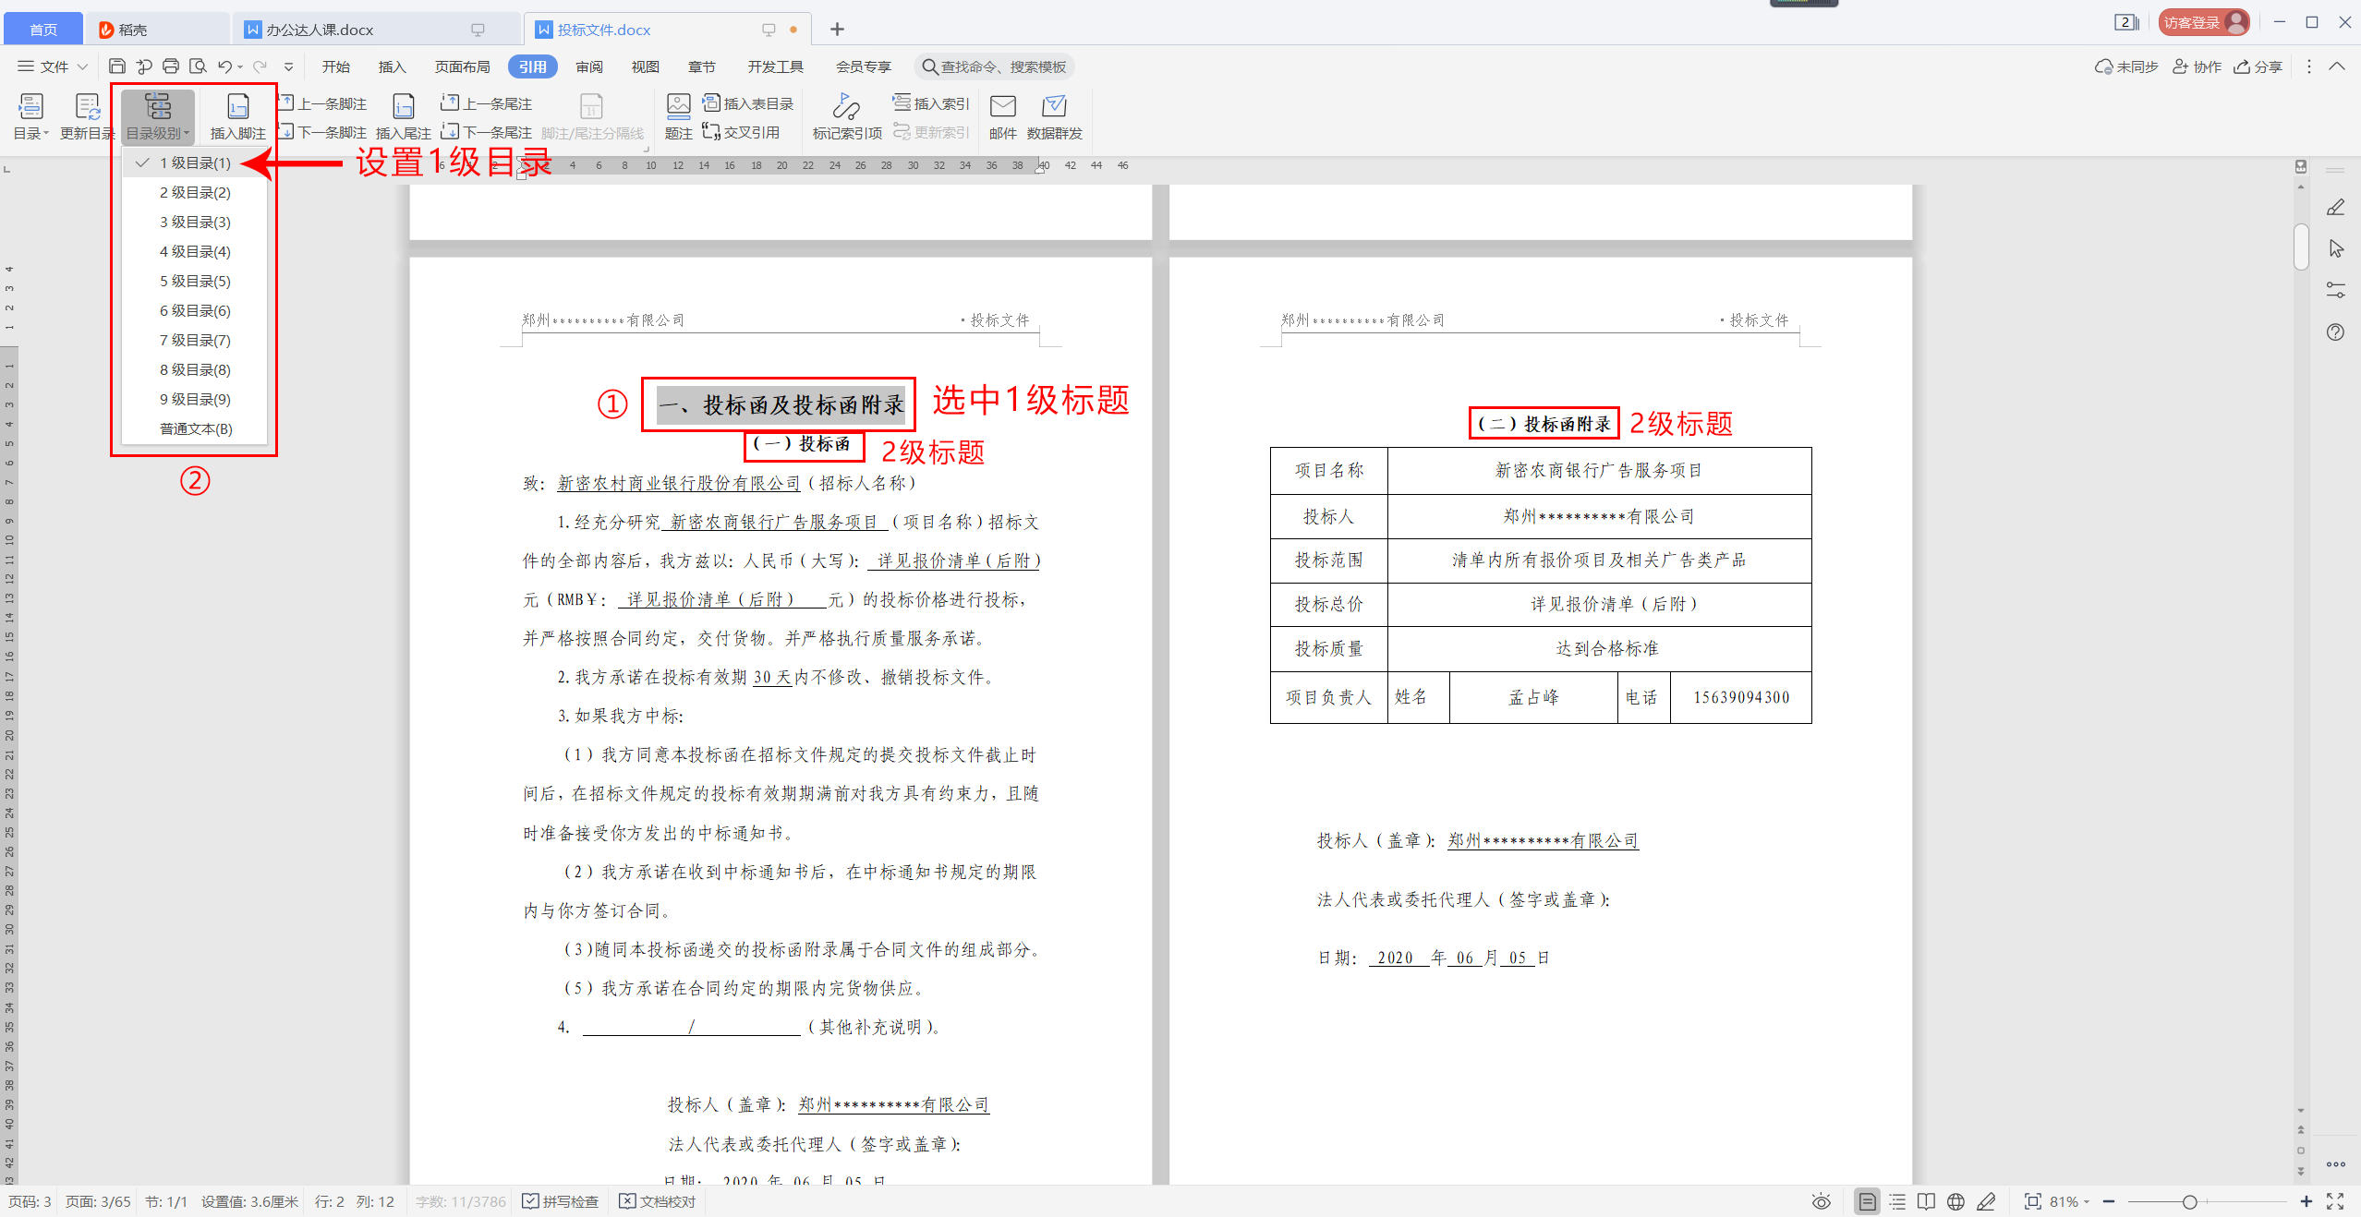This screenshot has width=2361, height=1217.
Task: Open the pen annotation tool in right sidebar
Action: coord(2335,208)
